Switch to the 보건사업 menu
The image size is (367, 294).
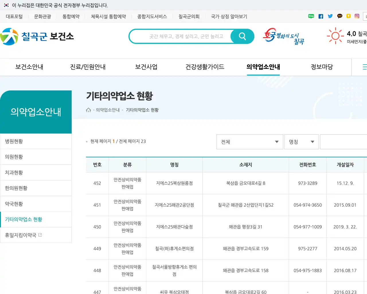146,67
